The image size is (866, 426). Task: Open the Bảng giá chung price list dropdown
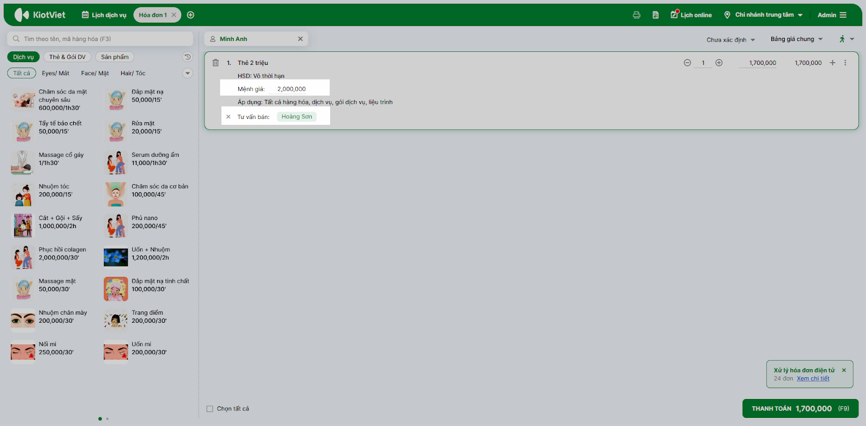click(797, 39)
